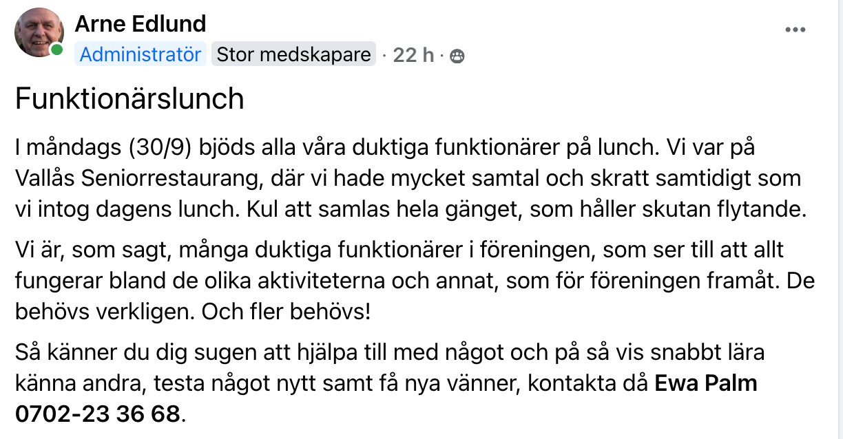Click the paragraph beginning Vi är, som sagt
The height and width of the screenshot is (439, 843).
click(399, 280)
